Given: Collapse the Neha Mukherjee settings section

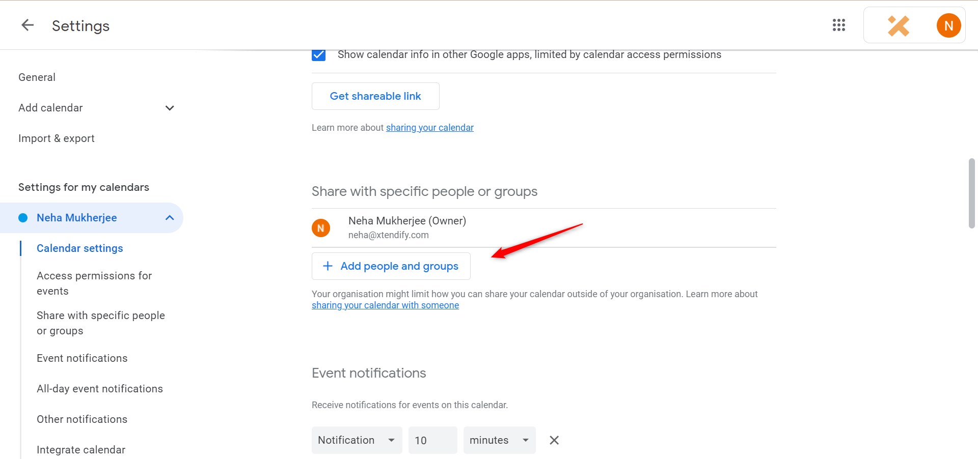Looking at the screenshot, I should point(169,217).
